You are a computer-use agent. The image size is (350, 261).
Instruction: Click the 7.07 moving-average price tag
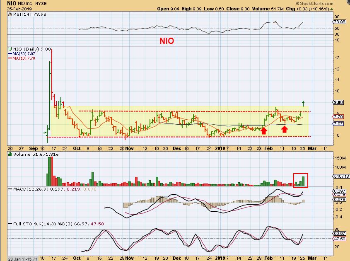(x=338, y=124)
